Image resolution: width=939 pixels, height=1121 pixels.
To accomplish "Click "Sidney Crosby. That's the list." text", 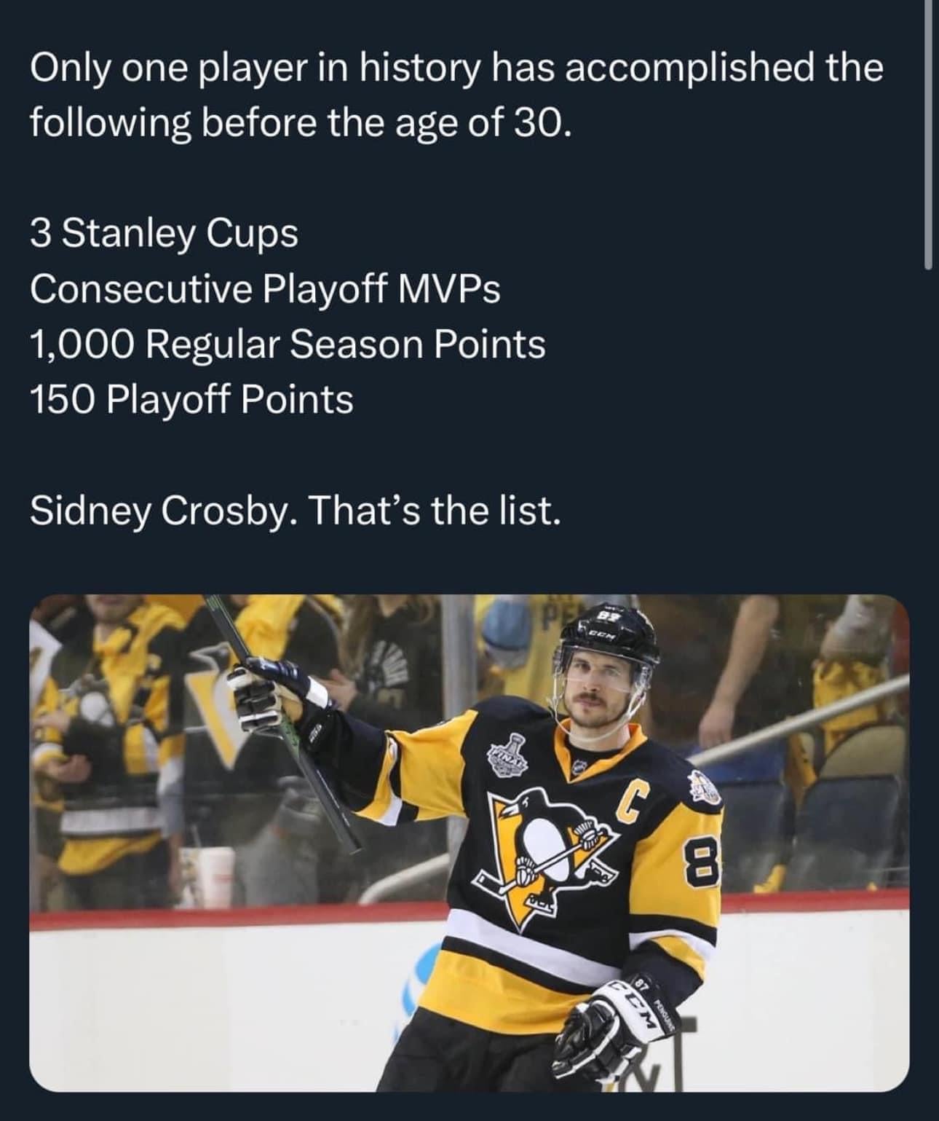I will point(295,511).
